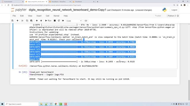This screenshot has width=190, height=106.
Task: Restart and run all cells with the fast-forward icon
Action: click(x=63, y=21)
